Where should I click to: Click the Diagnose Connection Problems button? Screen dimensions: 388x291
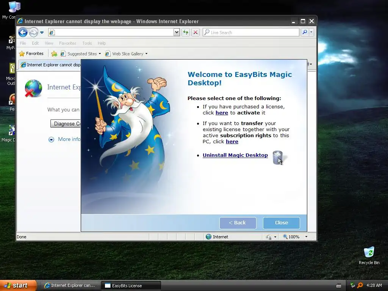pos(66,124)
